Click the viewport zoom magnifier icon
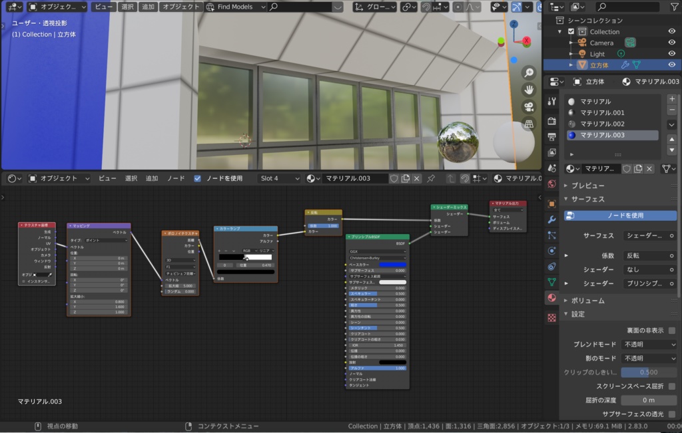 tap(529, 72)
